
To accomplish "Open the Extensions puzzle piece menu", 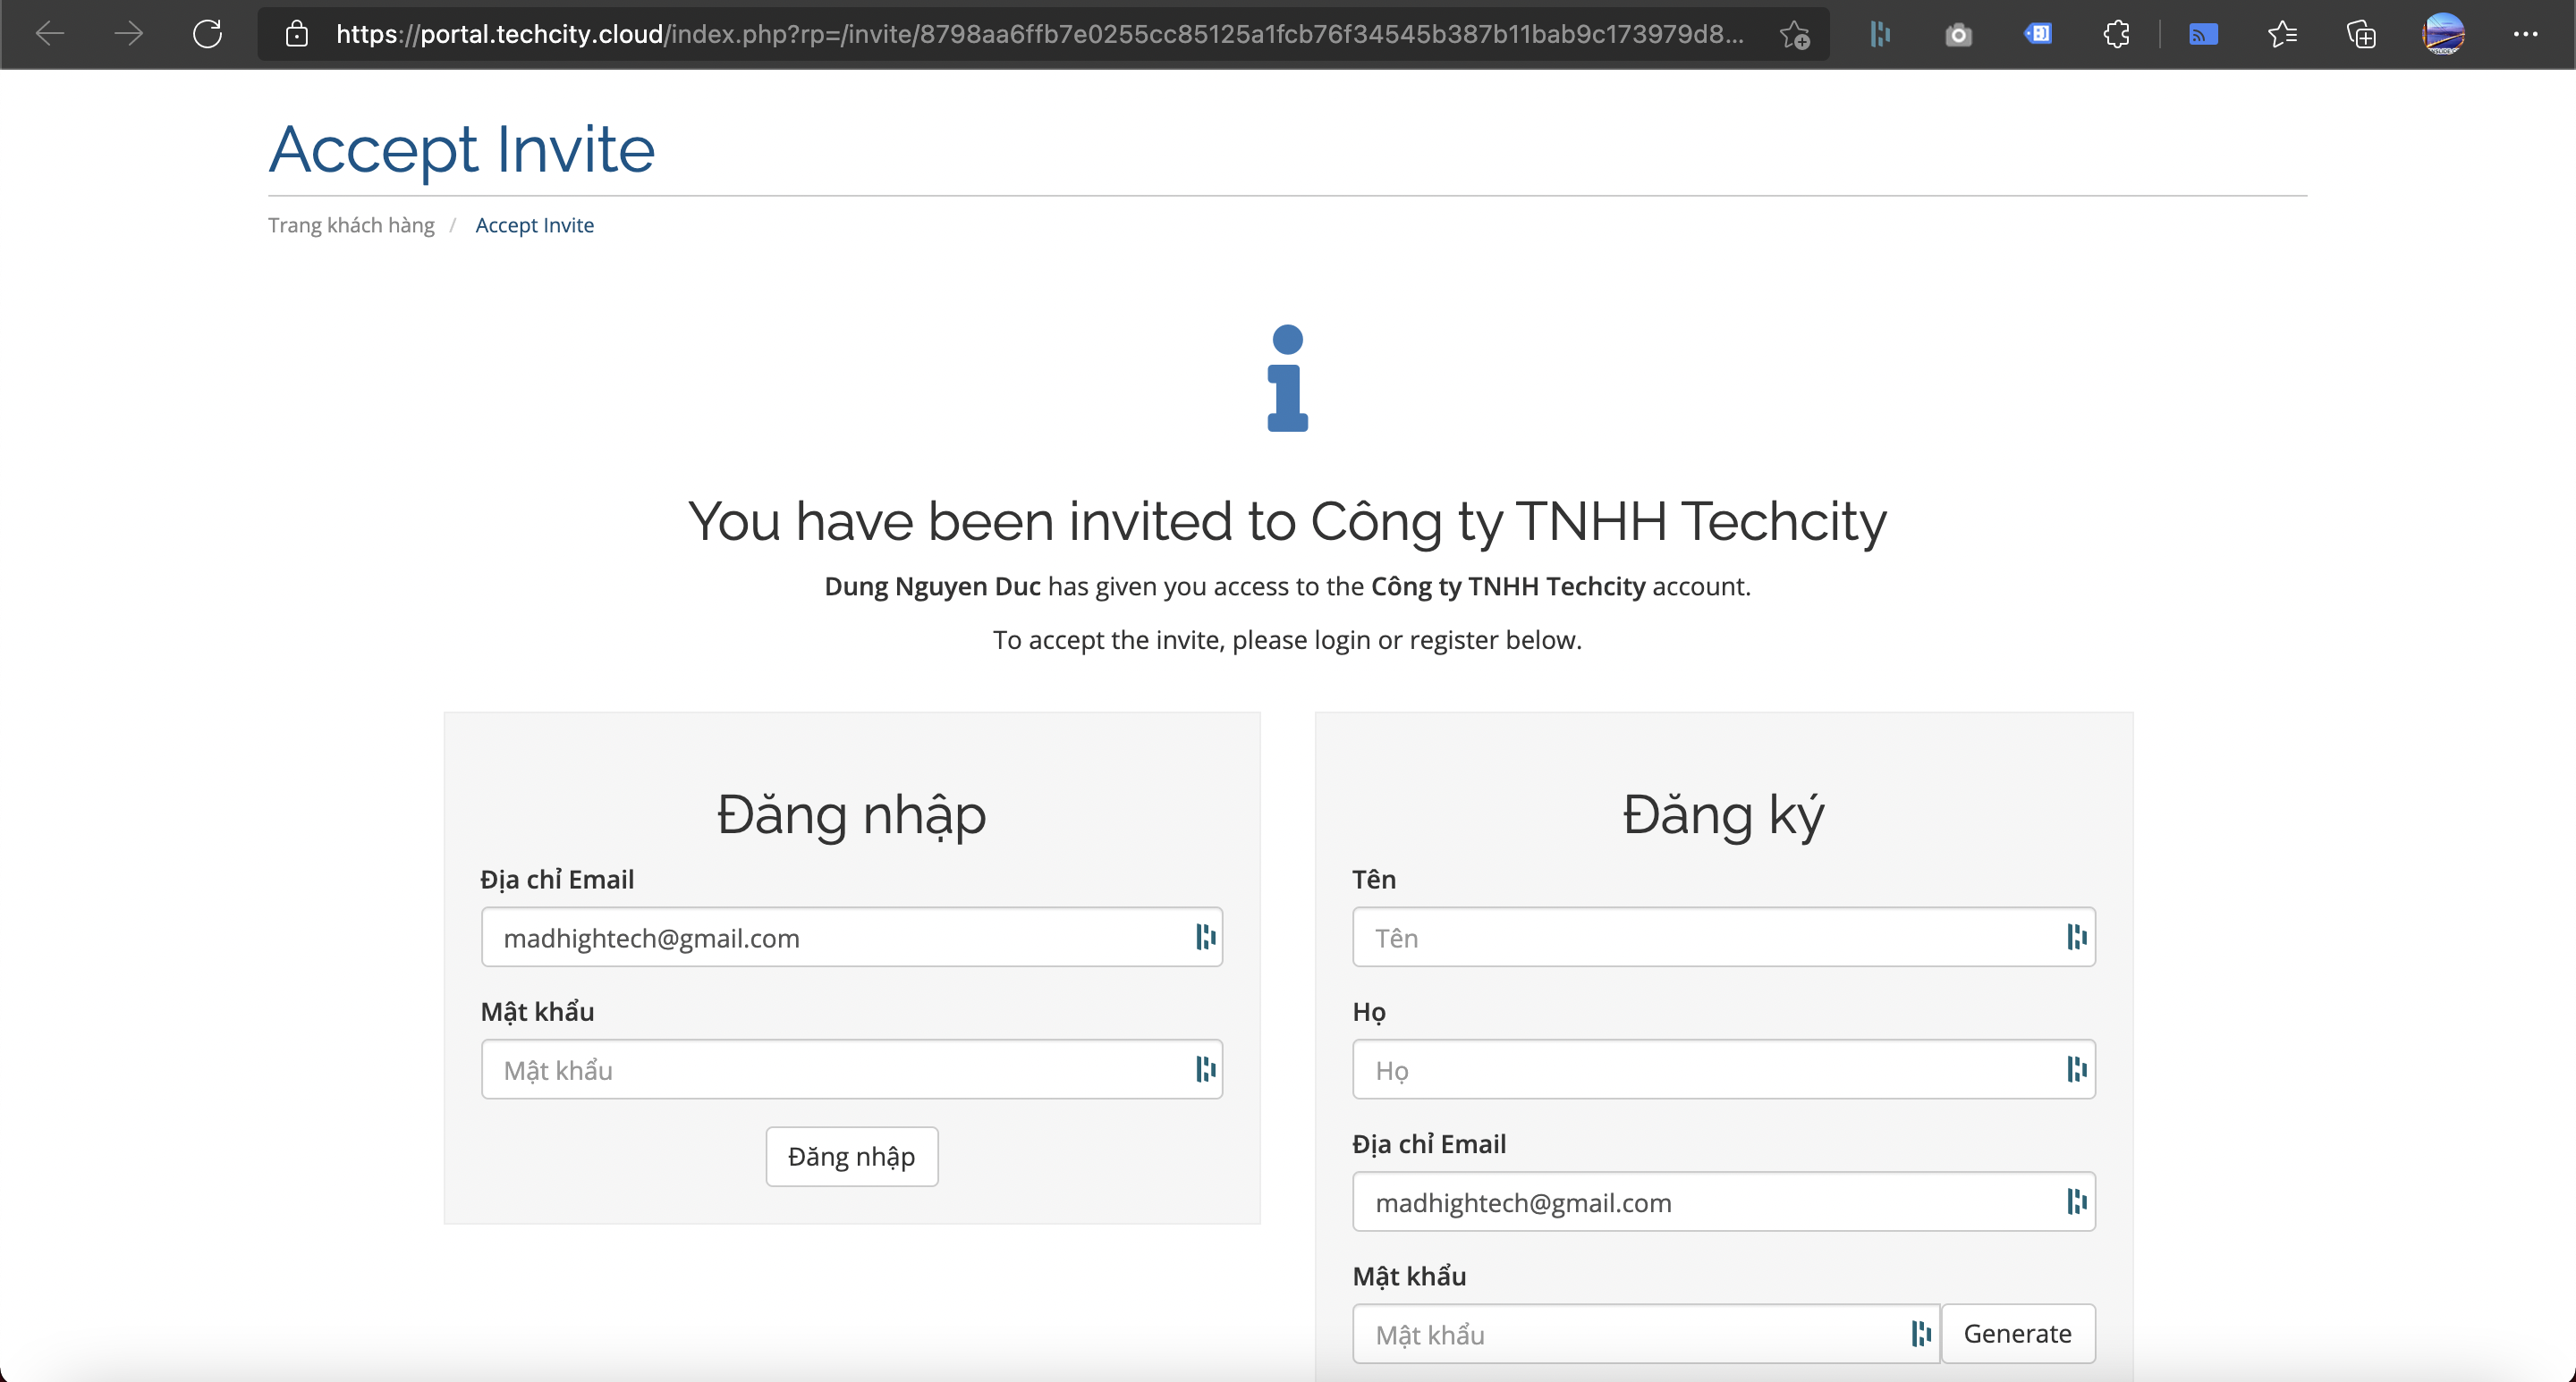I will click(x=2116, y=35).
